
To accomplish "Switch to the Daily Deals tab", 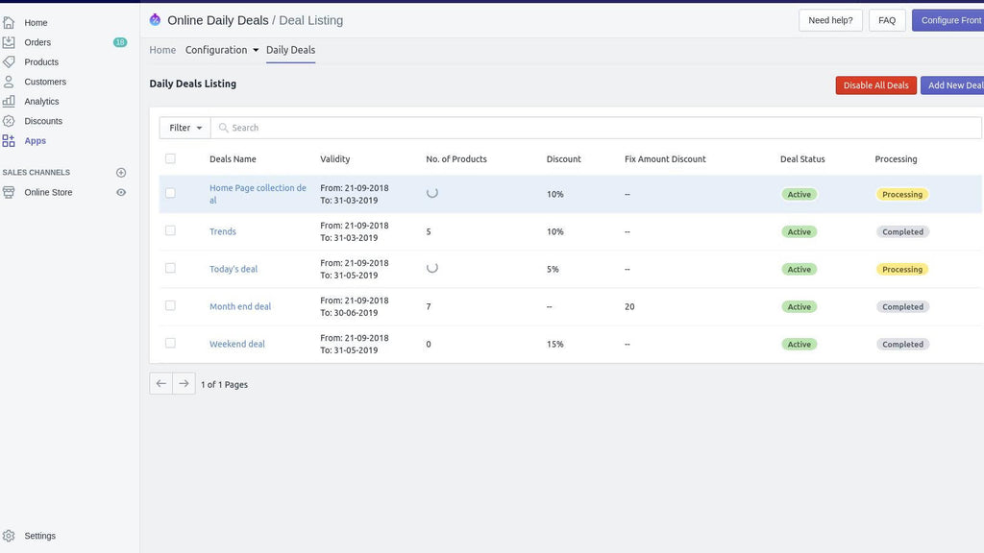I will click(x=290, y=50).
